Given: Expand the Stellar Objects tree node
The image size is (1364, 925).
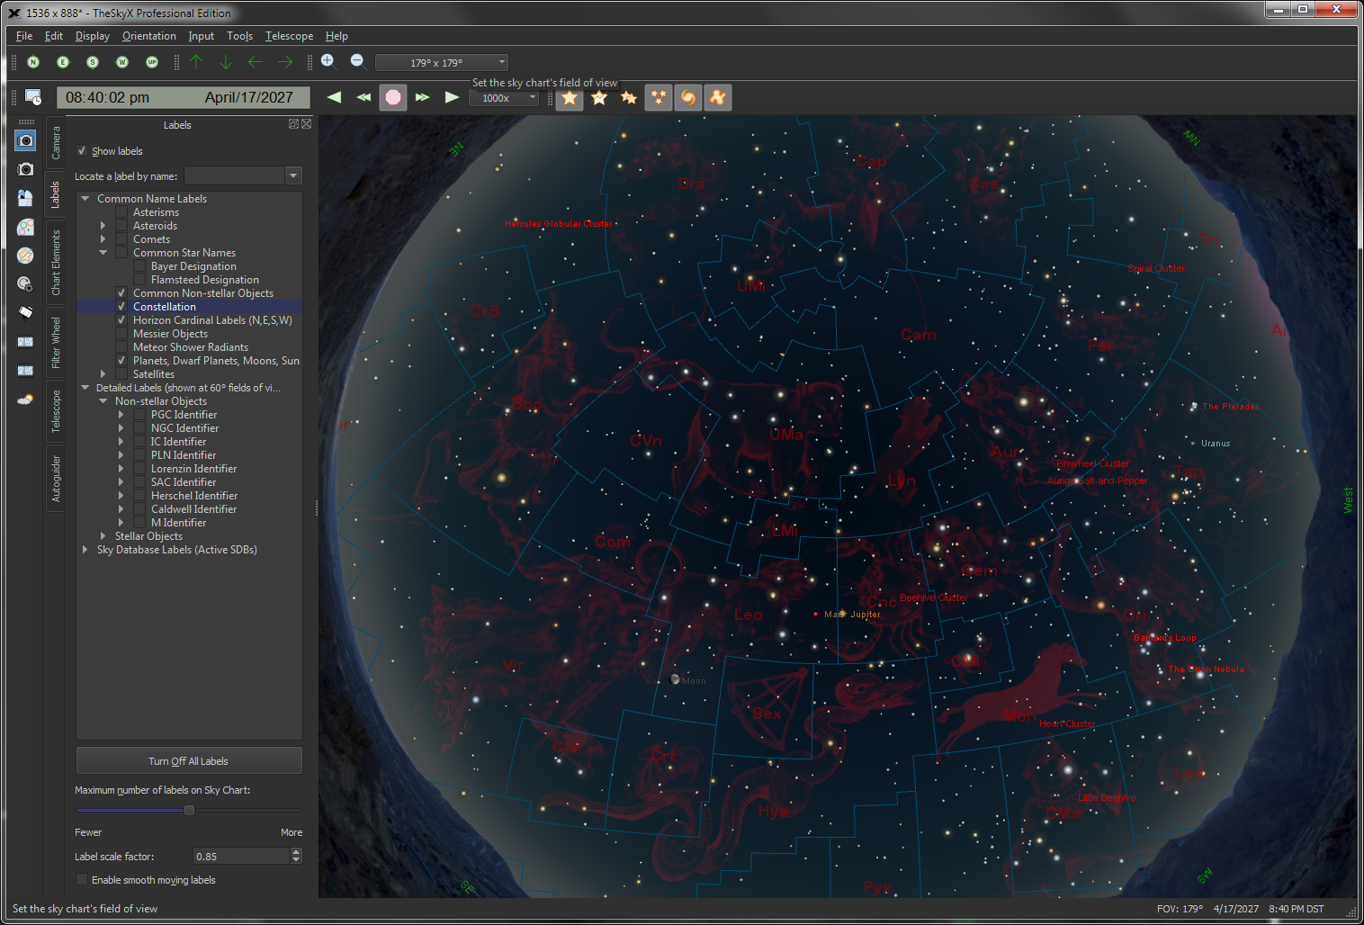Looking at the screenshot, I should click(x=103, y=536).
